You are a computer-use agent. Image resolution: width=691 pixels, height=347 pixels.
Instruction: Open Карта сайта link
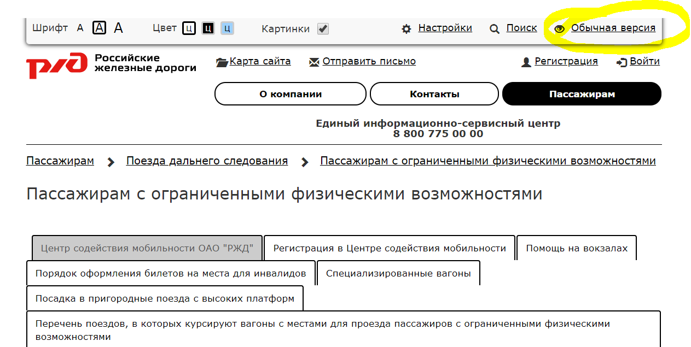coord(260,61)
